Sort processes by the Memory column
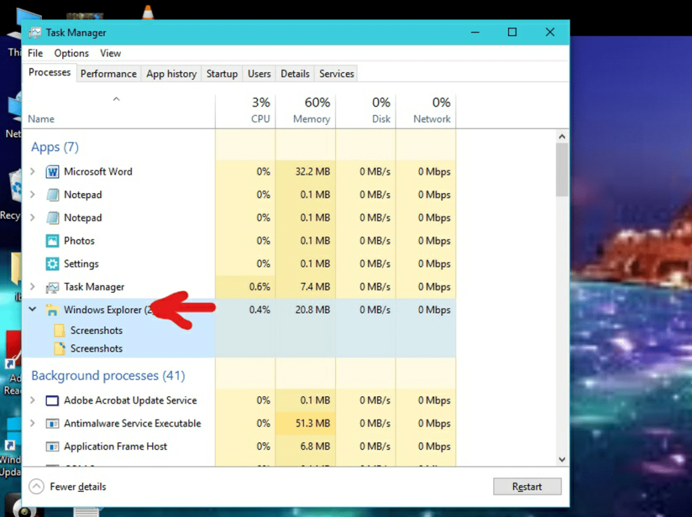Image resolution: width=692 pixels, height=517 pixels. [310, 110]
